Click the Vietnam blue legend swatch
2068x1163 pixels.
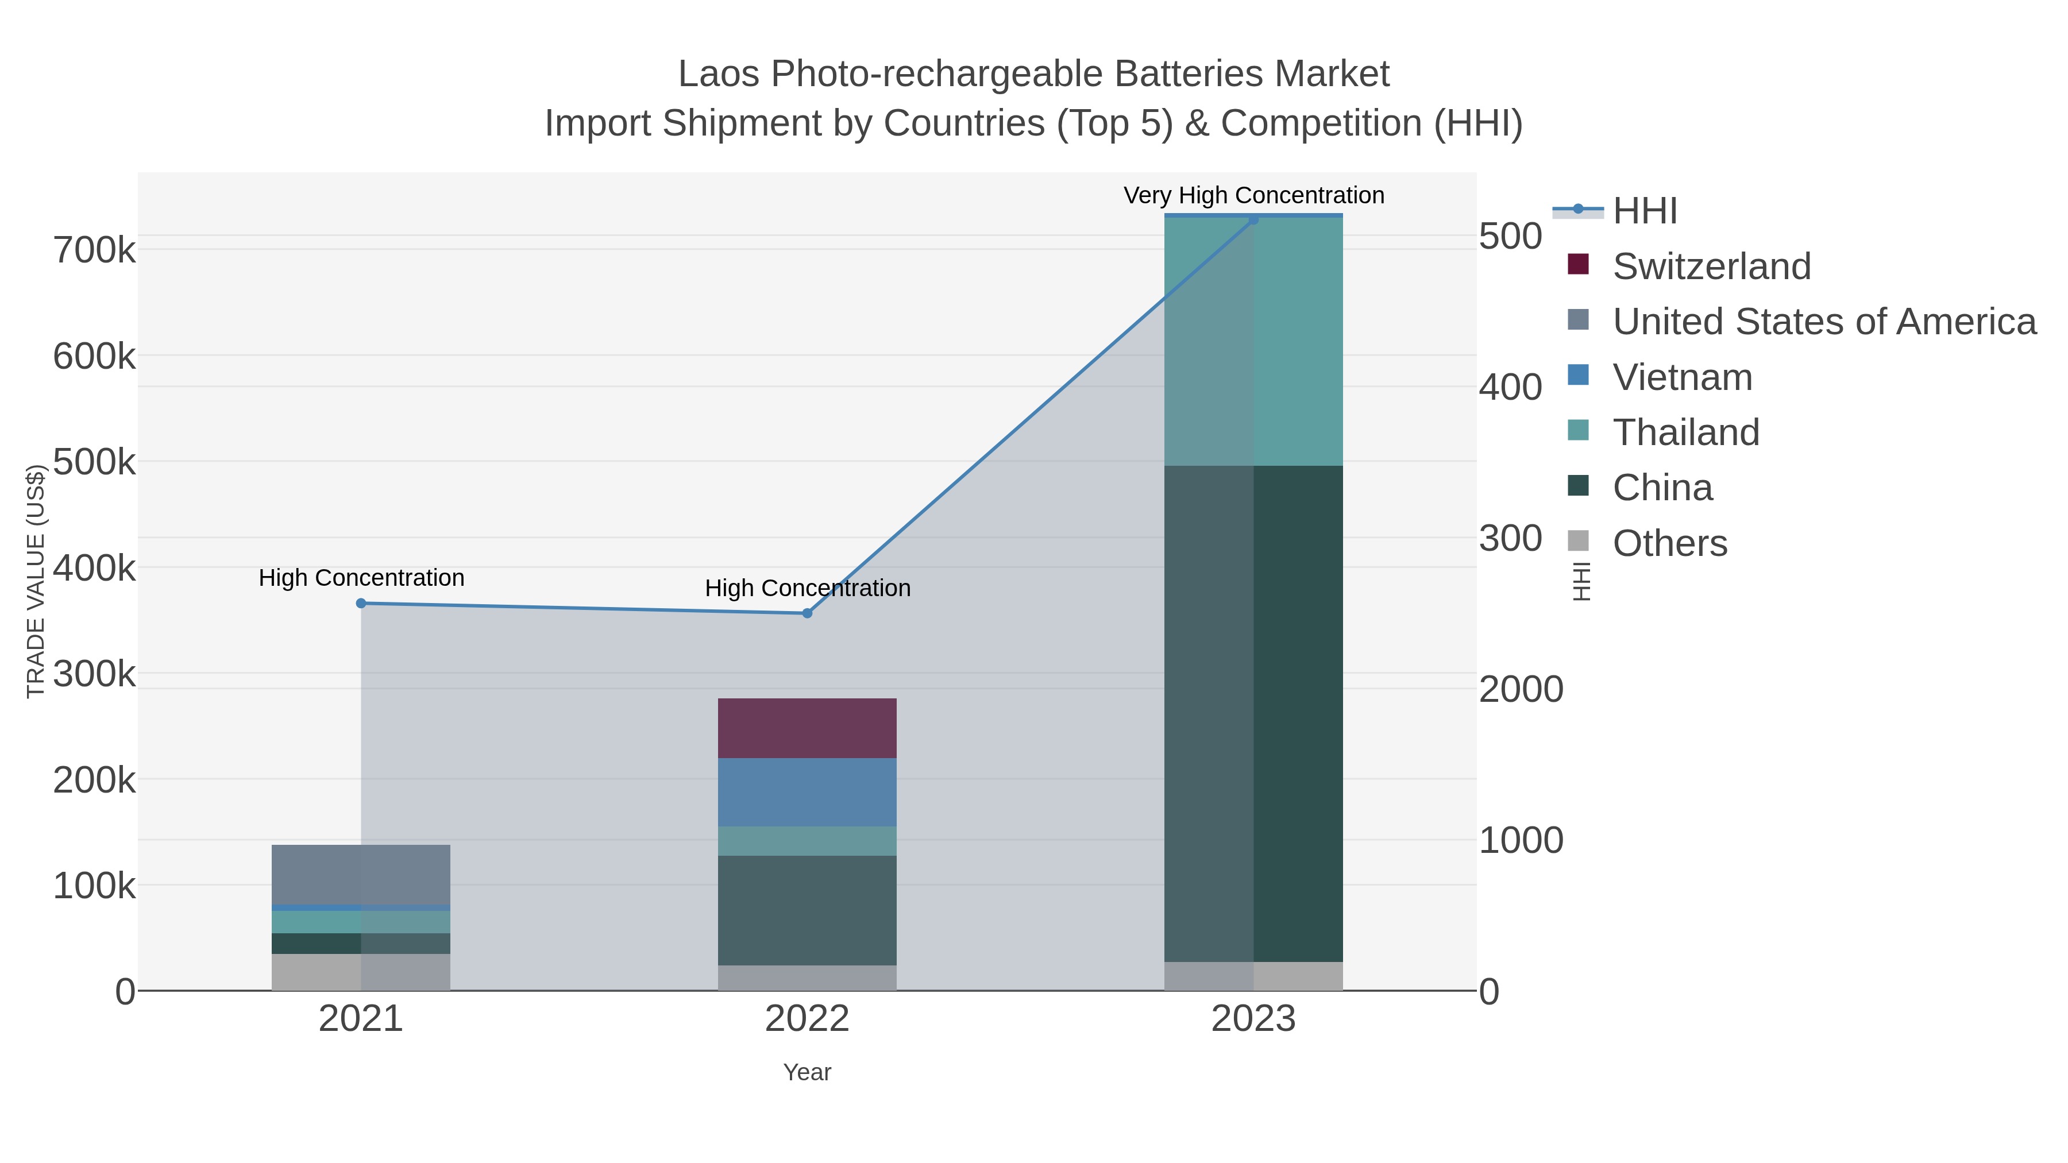tap(1579, 375)
